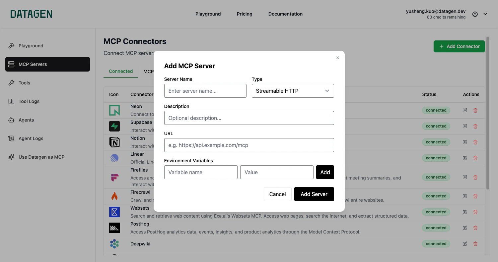The height and width of the screenshot is (262, 498).
Task: Cancel the Add MCP Server dialog
Action: click(x=277, y=194)
